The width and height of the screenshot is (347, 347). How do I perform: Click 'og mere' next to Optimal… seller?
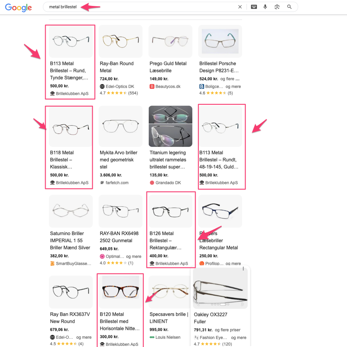pos(133,256)
